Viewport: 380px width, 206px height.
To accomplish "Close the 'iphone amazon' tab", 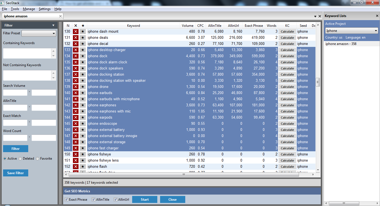I will click(x=60, y=16).
